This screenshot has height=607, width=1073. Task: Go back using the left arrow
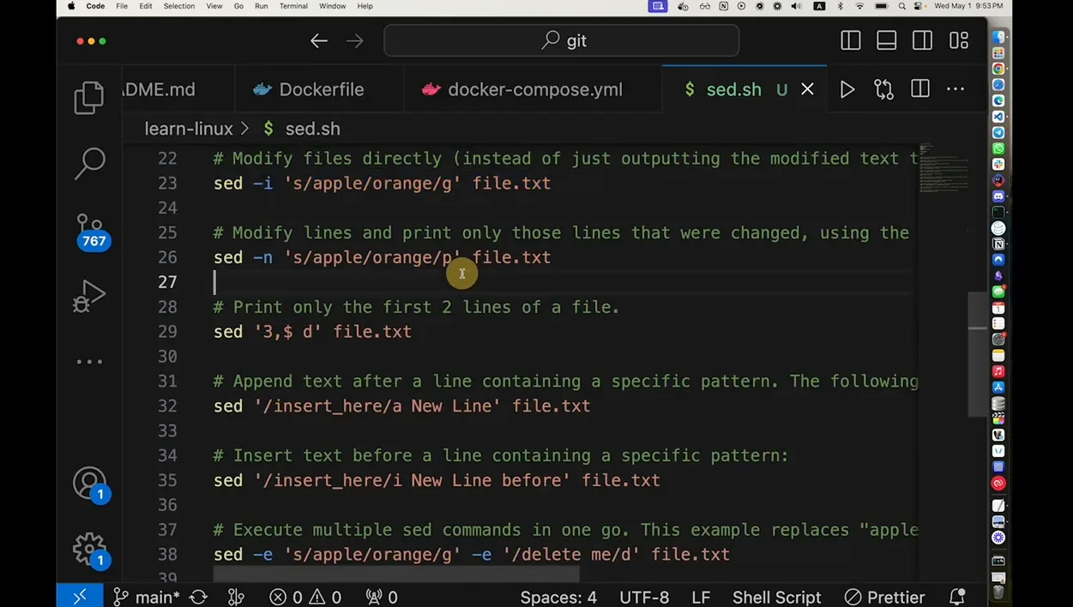pos(319,41)
